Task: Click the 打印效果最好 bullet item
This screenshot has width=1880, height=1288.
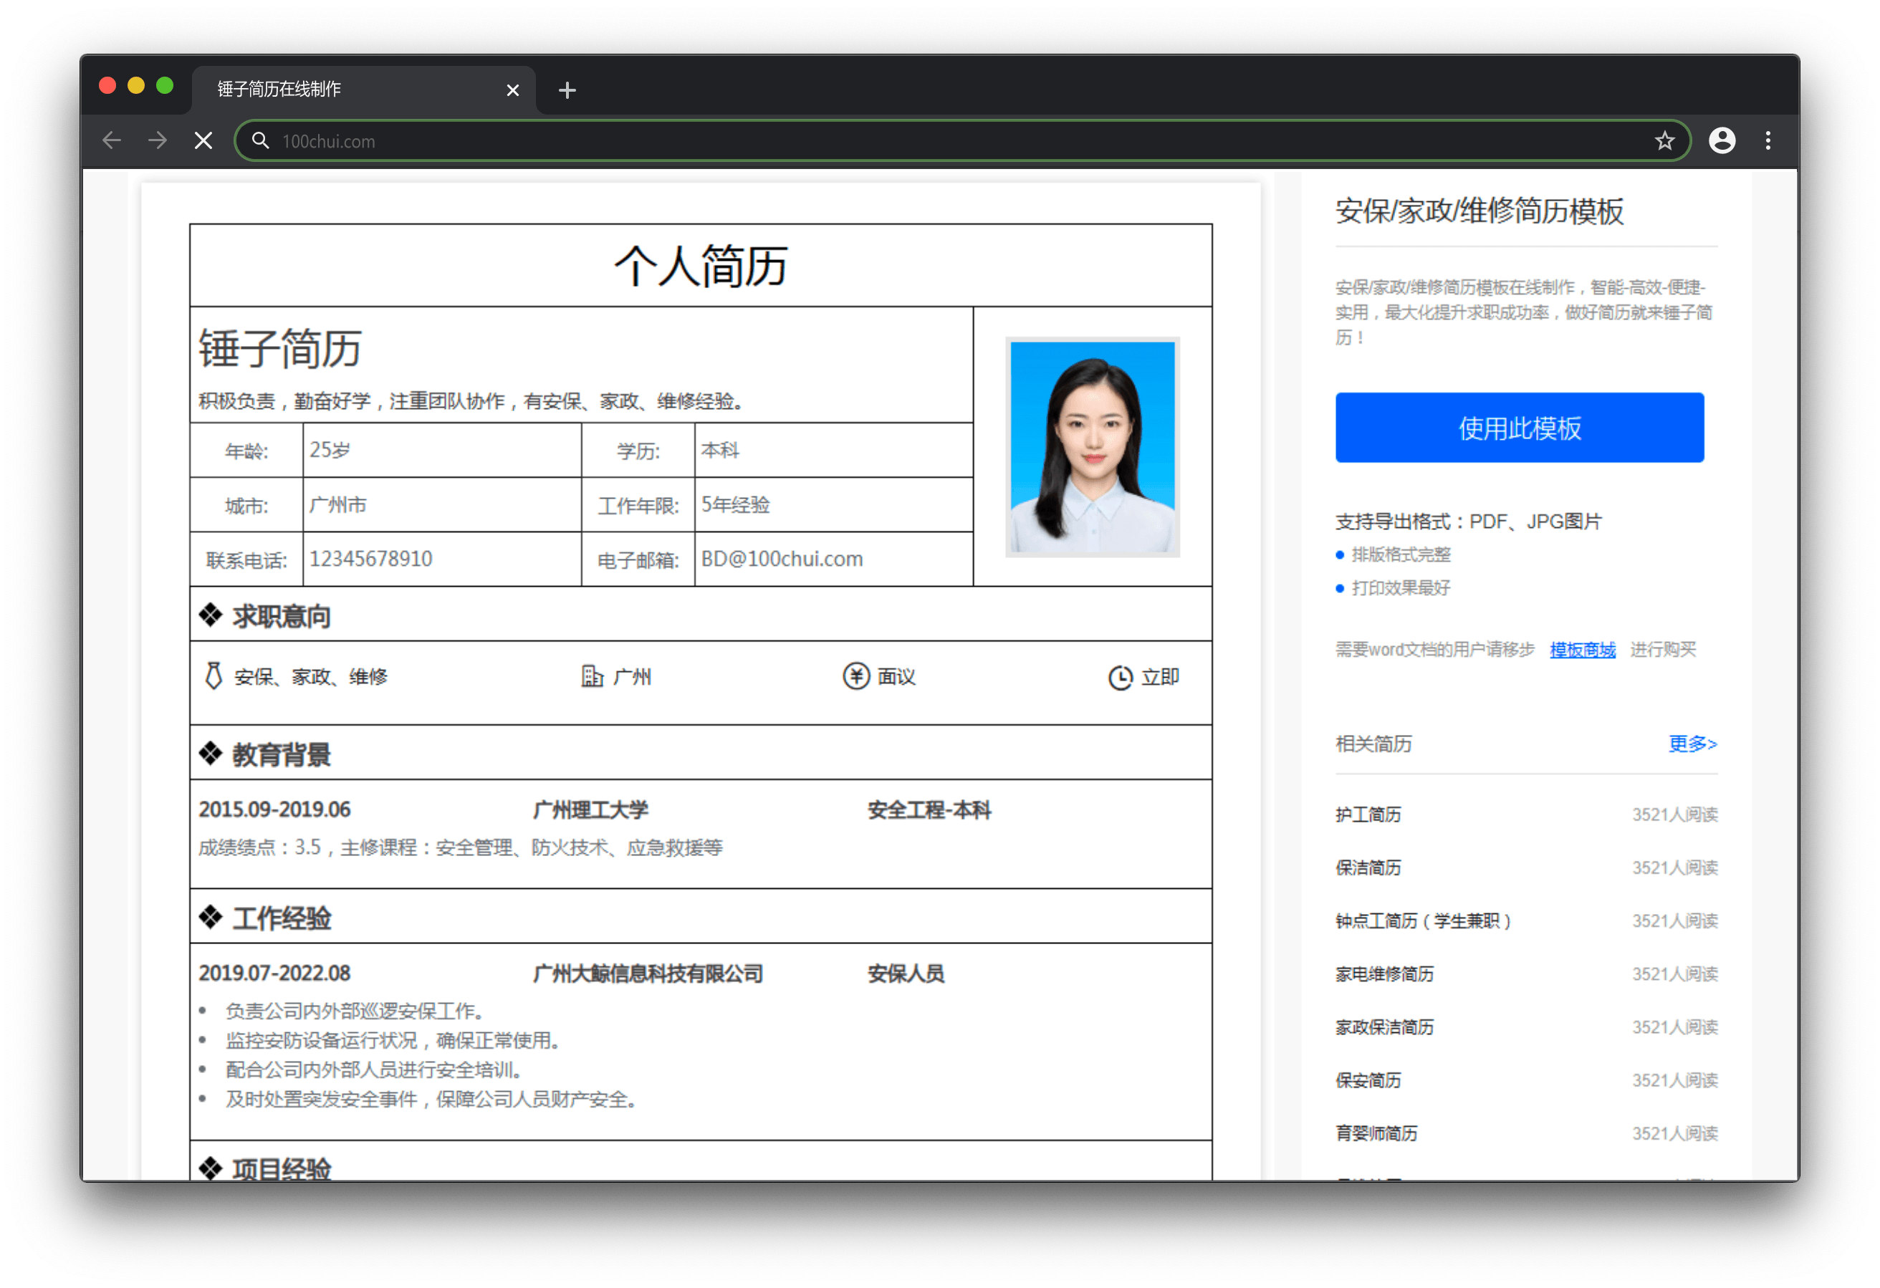Action: point(1400,588)
